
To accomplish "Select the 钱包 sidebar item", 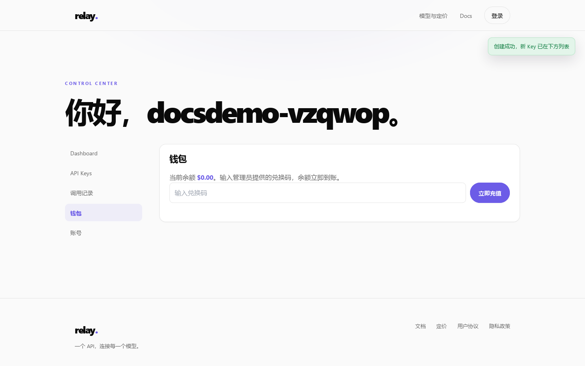I will point(104,213).
